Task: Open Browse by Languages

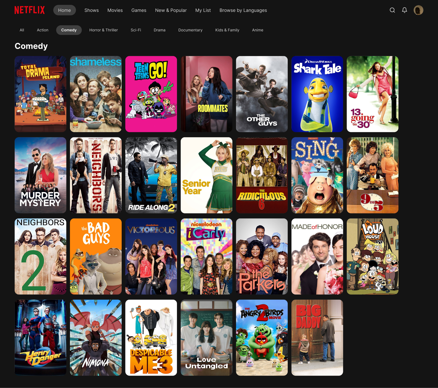Action: coord(243,10)
